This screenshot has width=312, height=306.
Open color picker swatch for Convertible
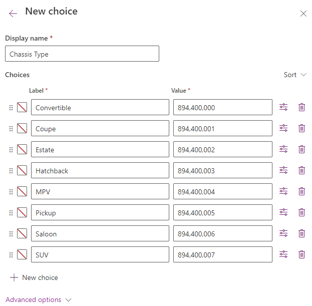(x=22, y=107)
